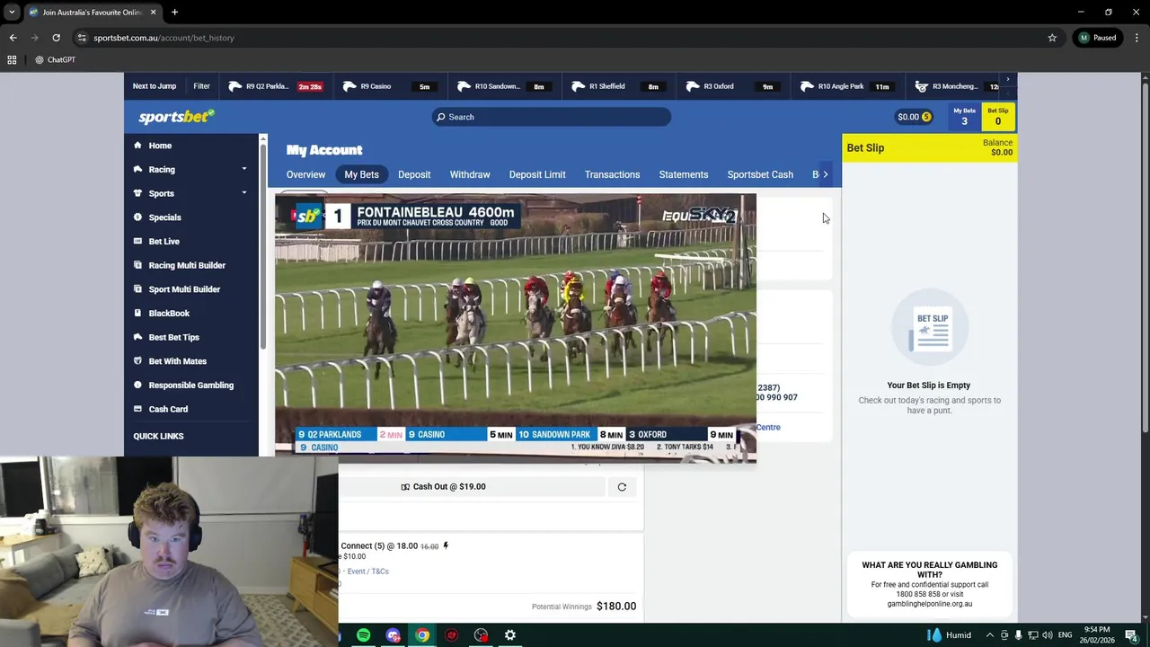Select the Withdraw account tab
1150x647 pixels.
click(x=470, y=174)
